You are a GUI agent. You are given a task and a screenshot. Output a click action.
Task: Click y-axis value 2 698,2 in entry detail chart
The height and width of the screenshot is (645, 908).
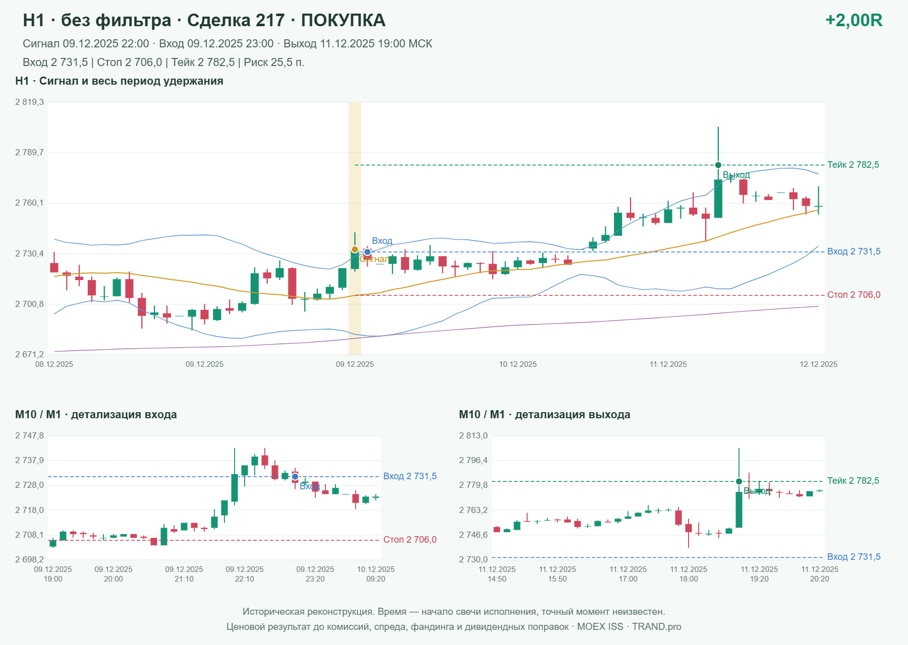click(29, 560)
